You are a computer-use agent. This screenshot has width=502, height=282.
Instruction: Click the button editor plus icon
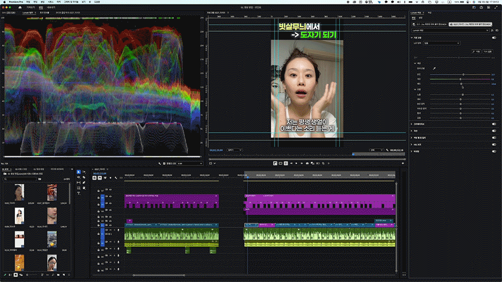(x=403, y=163)
